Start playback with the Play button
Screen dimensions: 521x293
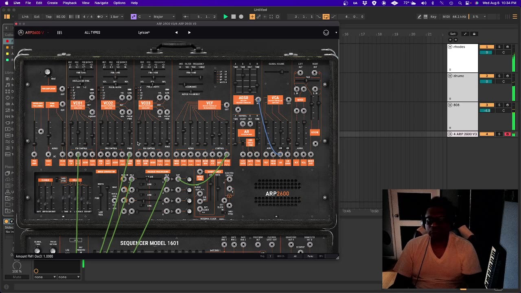225,17
